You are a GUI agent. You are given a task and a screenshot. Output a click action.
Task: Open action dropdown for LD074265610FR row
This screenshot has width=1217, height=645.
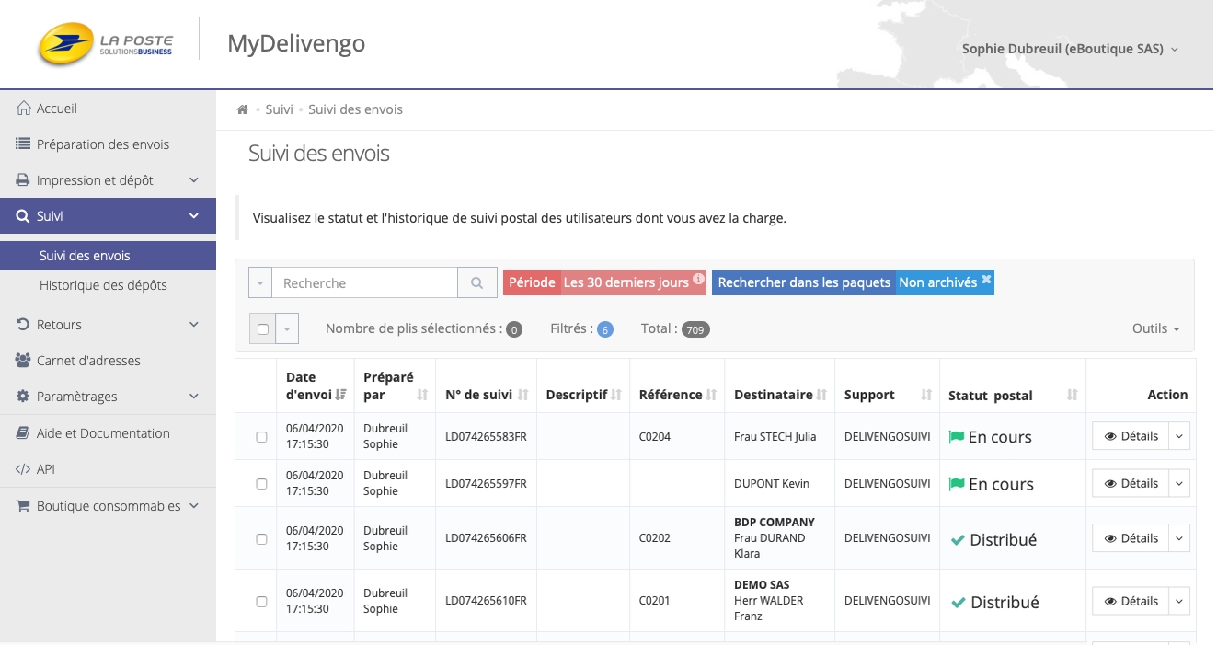(x=1179, y=601)
